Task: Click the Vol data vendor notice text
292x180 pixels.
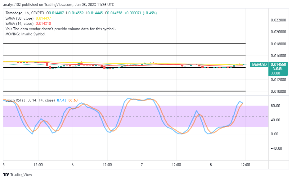Action: (x=61, y=29)
